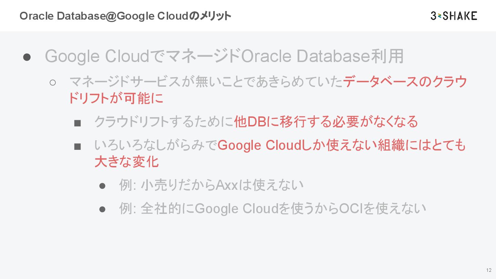This screenshot has width=496, height=279.
Task: Select the red text "ドリフトが可能に"
Action: pos(116,99)
